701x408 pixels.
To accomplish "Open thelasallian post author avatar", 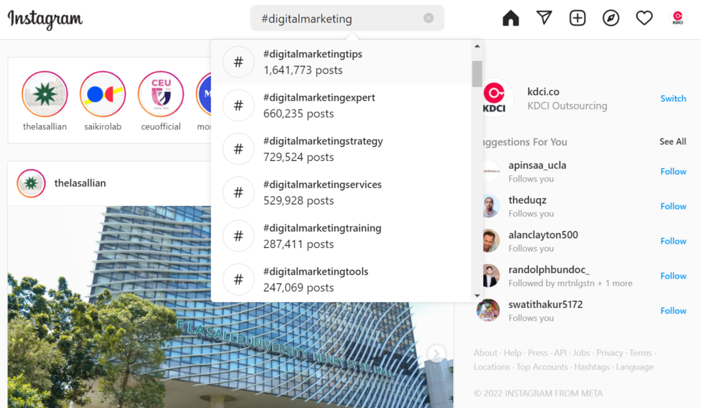I will coord(31,183).
